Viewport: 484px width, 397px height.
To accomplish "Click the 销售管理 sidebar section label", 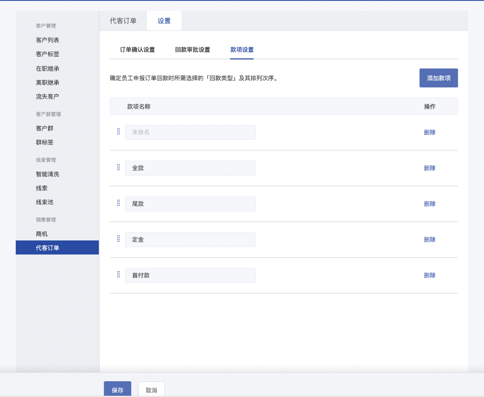I will (x=46, y=220).
